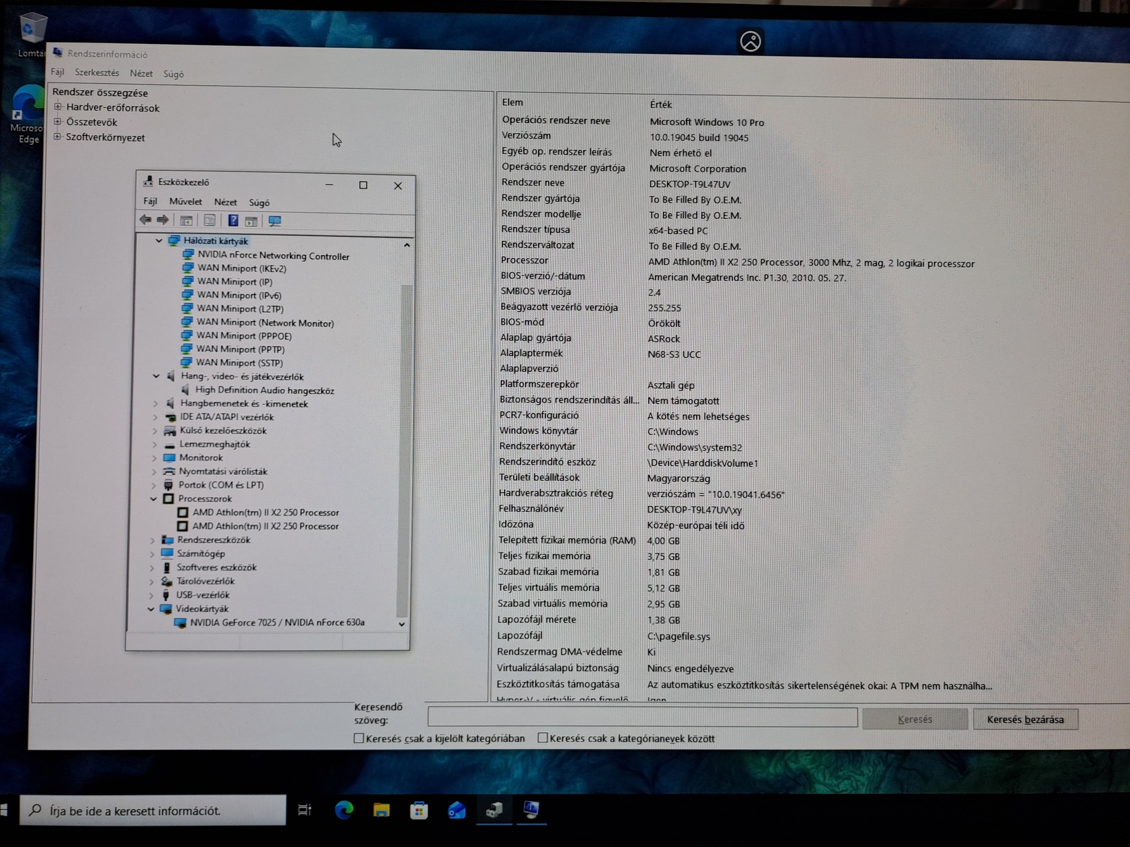Select the Microsoft Edge desktop shortcut
Viewport: 1130px width, 847px height.
click(28, 115)
